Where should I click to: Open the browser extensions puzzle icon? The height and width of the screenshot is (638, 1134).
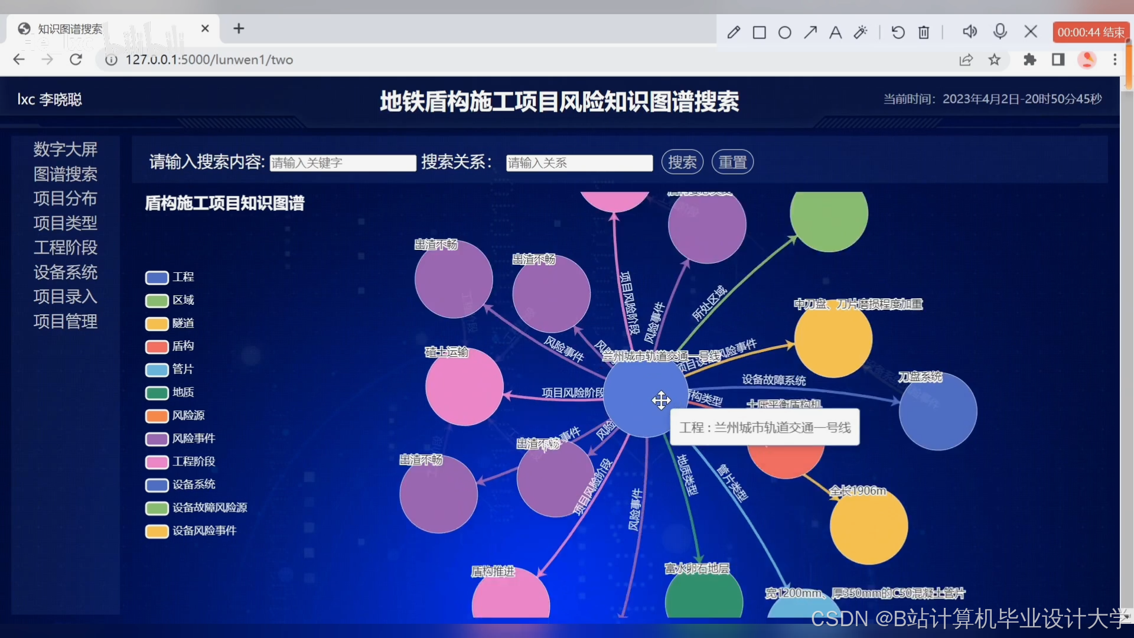(x=1029, y=60)
